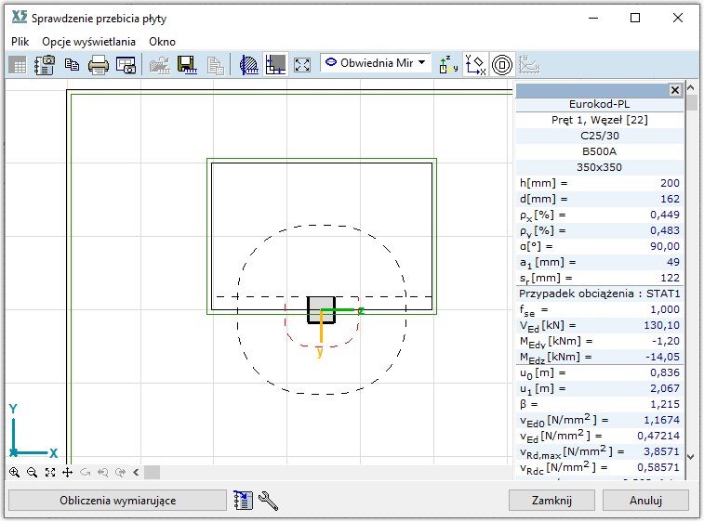This screenshot has width=704, height=522.
Task: Click the Zamknij button
Action: tap(551, 501)
